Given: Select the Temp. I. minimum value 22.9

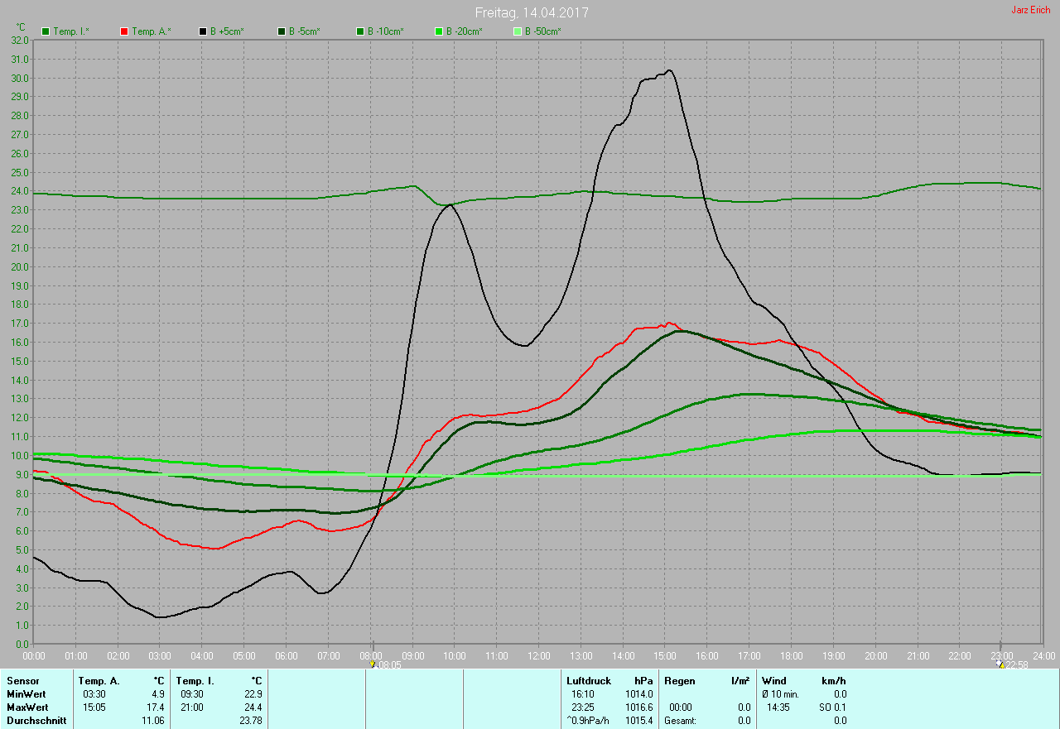Looking at the screenshot, I should pyautogui.click(x=252, y=694).
